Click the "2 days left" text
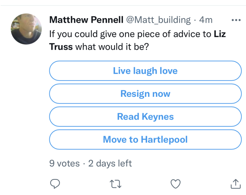 [110, 163]
